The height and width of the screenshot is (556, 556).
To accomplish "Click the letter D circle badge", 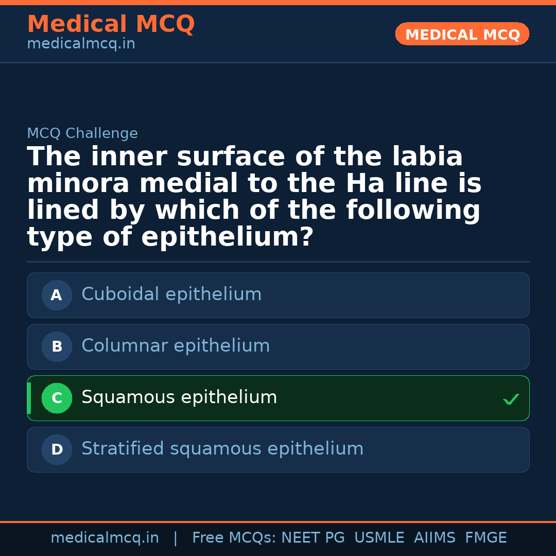I will click(x=57, y=450).
